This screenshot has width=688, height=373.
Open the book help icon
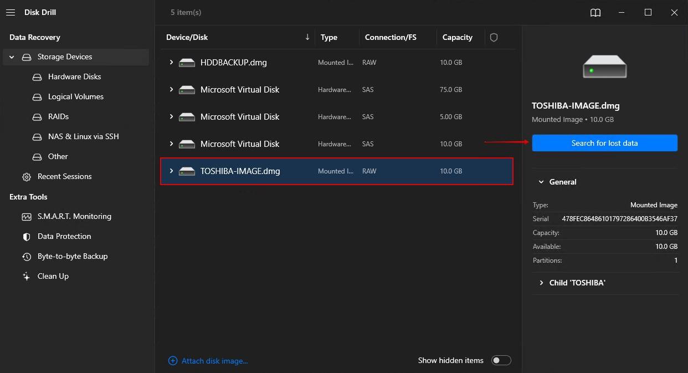click(595, 12)
